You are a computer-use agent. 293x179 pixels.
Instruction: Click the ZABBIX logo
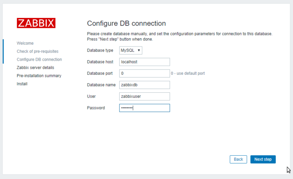tap(36, 23)
